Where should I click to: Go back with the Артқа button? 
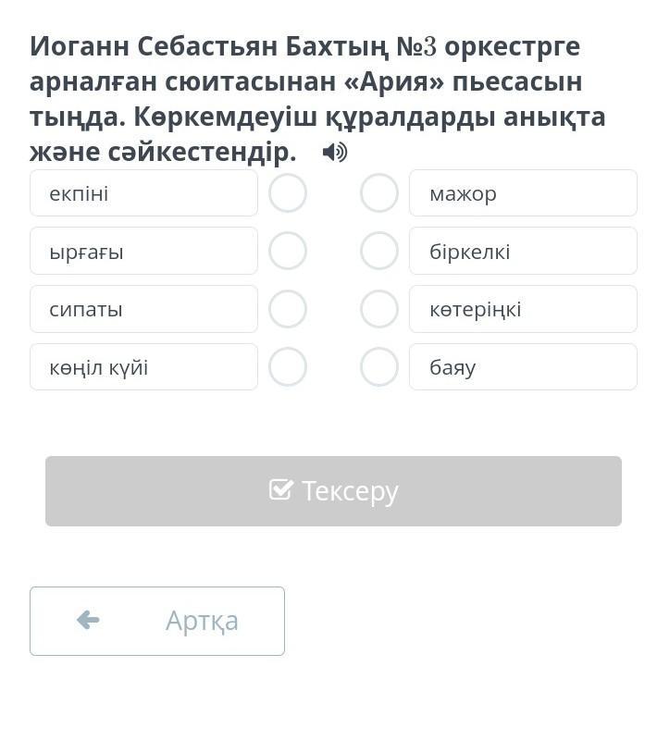157,621
